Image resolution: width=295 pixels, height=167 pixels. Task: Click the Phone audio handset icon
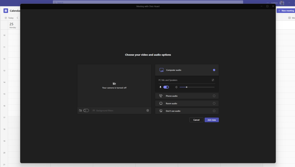(x=161, y=96)
